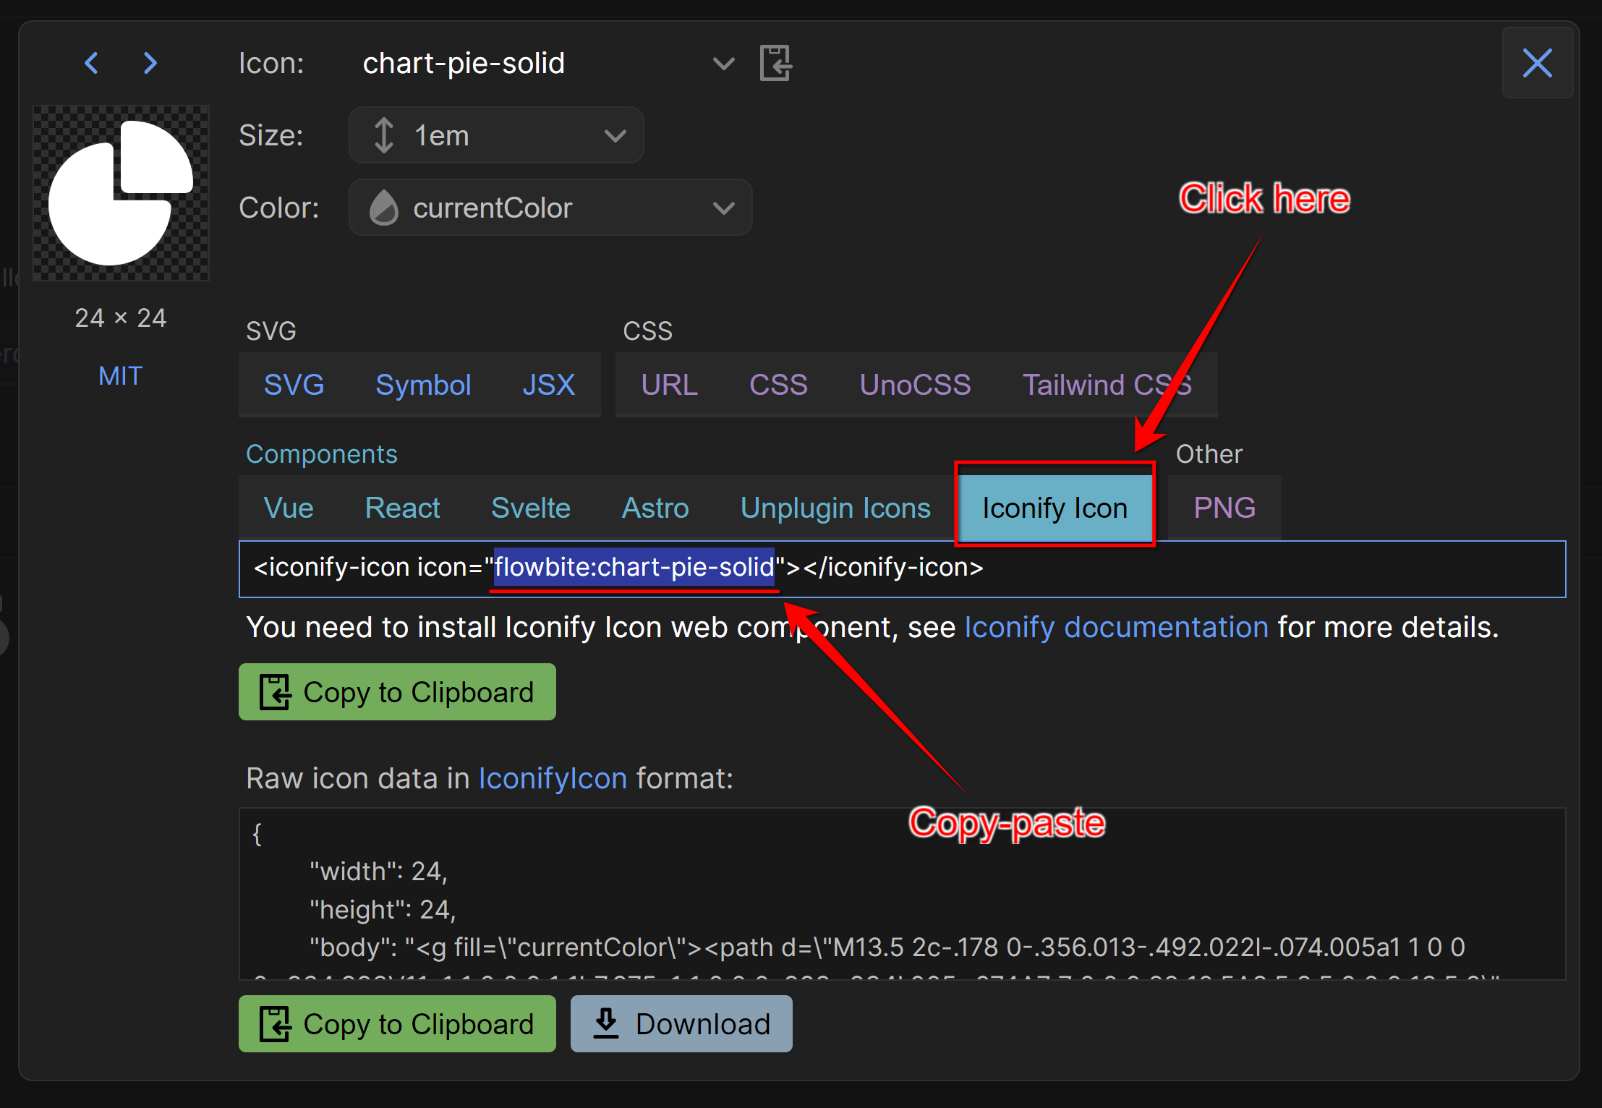This screenshot has width=1602, height=1108.
Task: Close the icon details dialog
Action: click(x=1537, y=63)
